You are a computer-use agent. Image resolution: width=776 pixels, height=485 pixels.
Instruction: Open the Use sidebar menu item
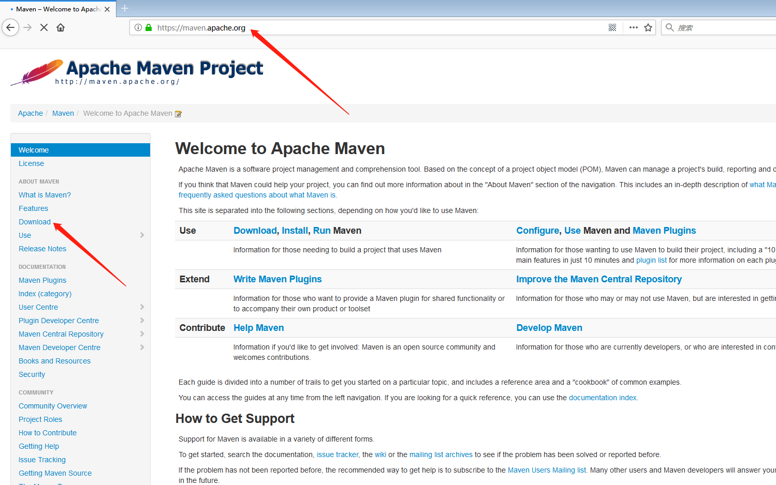point(25,235)
